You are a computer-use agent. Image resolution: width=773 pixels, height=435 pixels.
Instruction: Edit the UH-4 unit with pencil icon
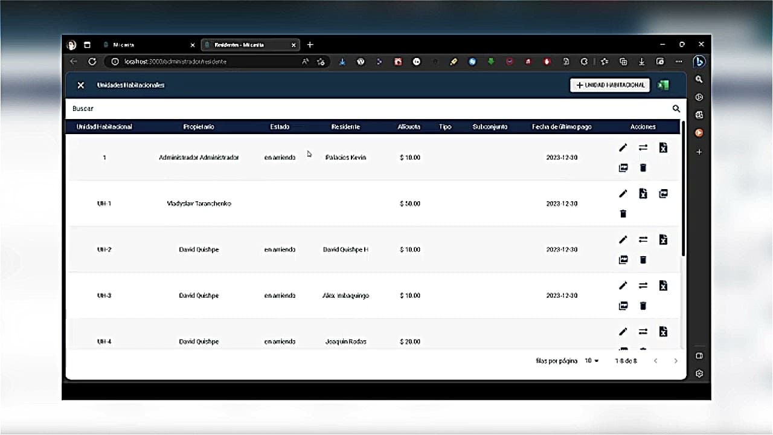623,332
